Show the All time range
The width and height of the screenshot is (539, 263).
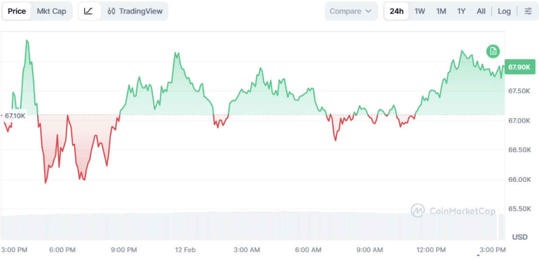[481, 11]
